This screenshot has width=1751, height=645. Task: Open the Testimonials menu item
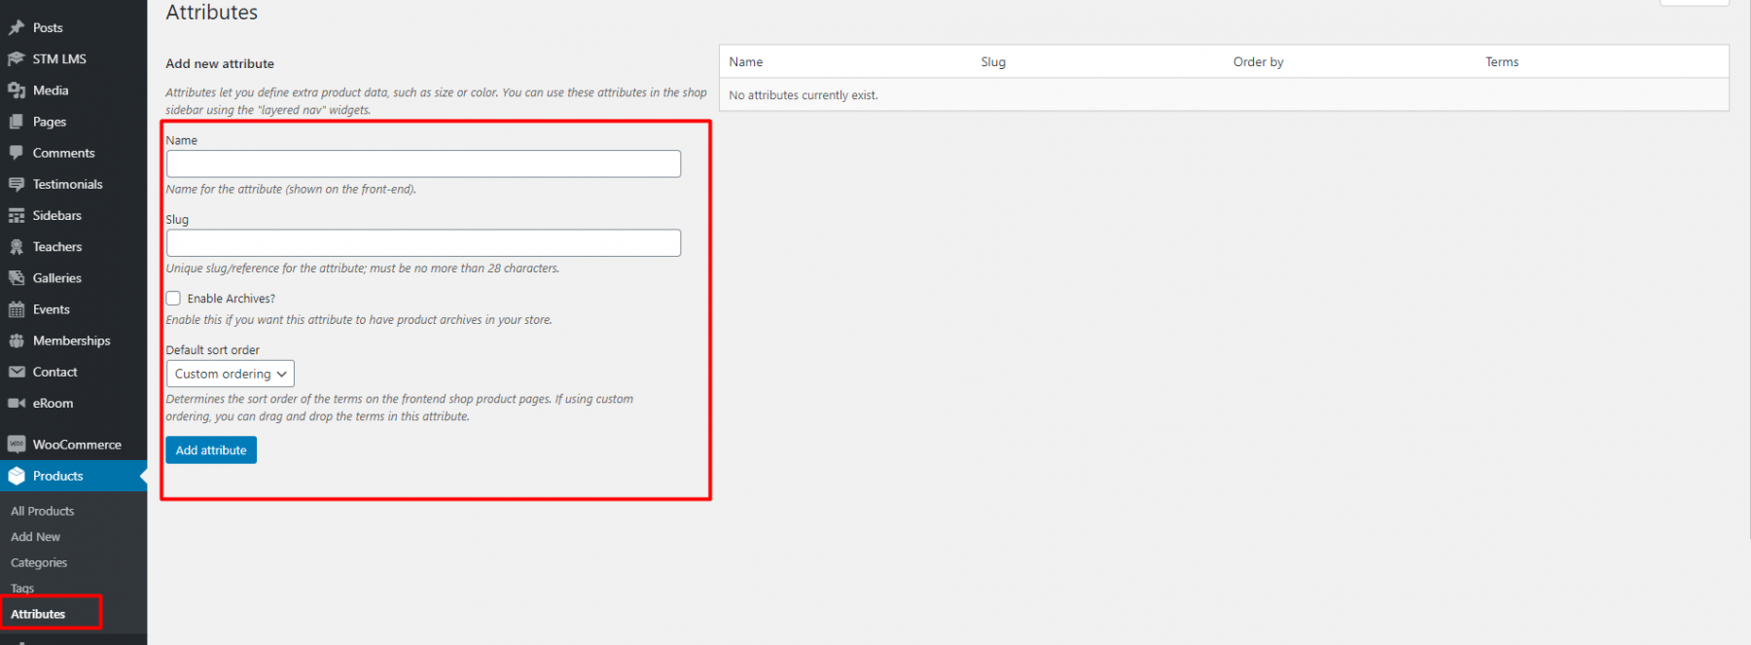[x=67, y=184]
